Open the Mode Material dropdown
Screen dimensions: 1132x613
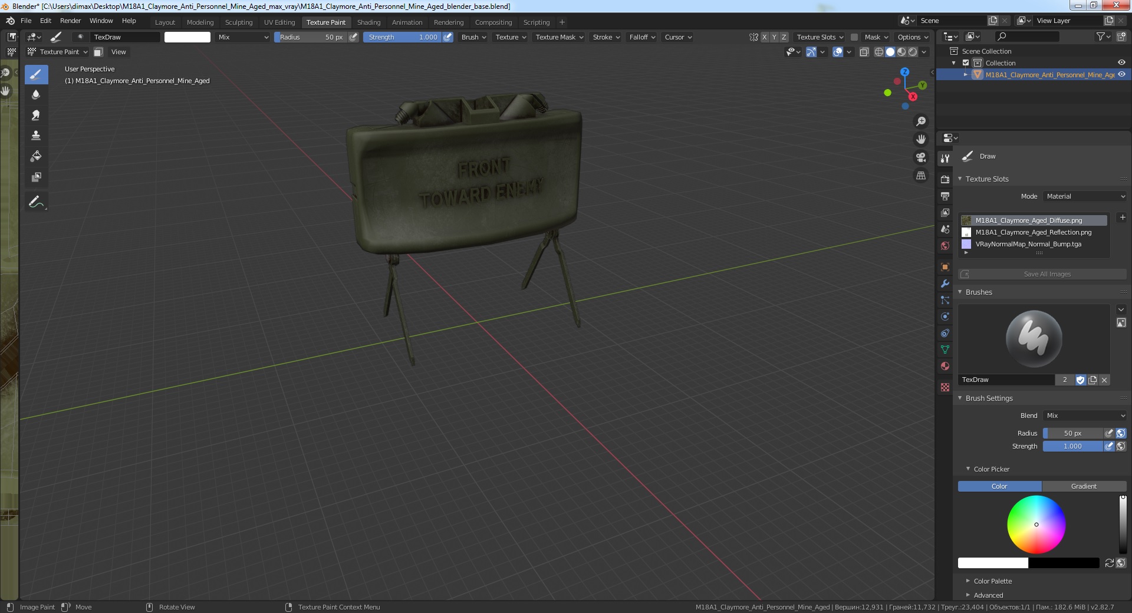(x=1085, y=196)
